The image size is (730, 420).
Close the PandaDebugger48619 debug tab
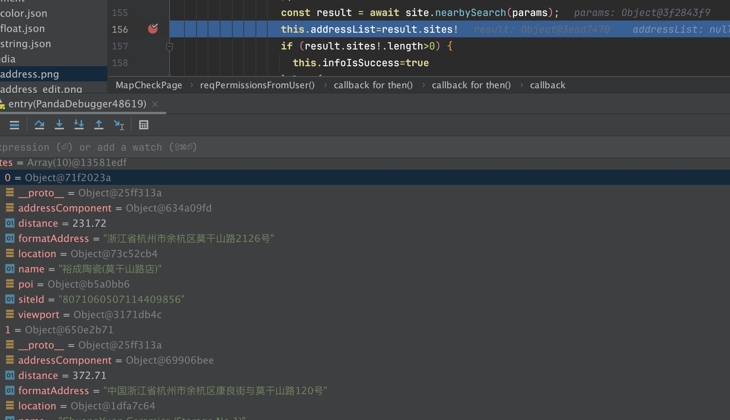click(155, 104)
